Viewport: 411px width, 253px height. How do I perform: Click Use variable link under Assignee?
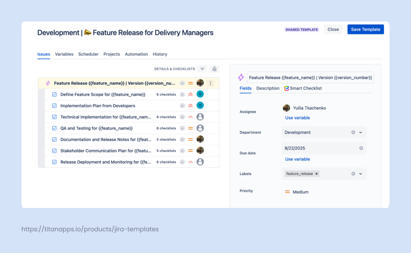[297, 118]
